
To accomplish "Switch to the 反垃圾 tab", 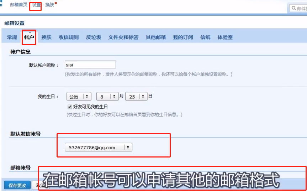I will [94, 37].
